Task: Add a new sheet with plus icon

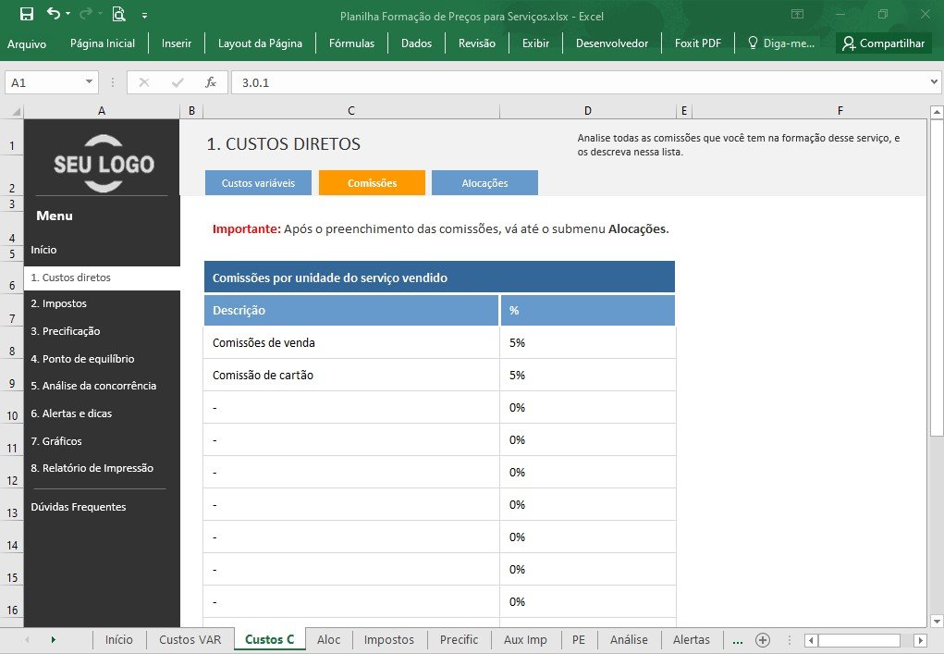Action: point(762,639)
